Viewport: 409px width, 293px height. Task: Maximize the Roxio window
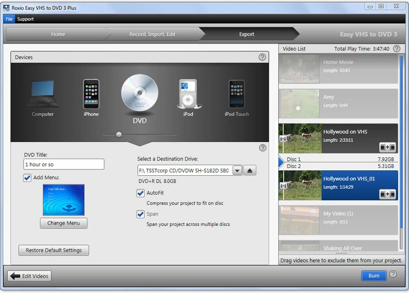(381, 6)
